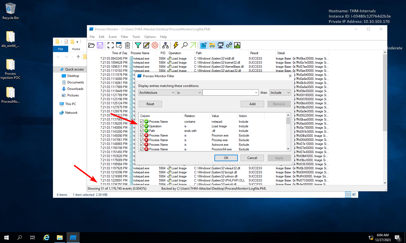Open the Process Tree toolbar icon

(165, 45)
